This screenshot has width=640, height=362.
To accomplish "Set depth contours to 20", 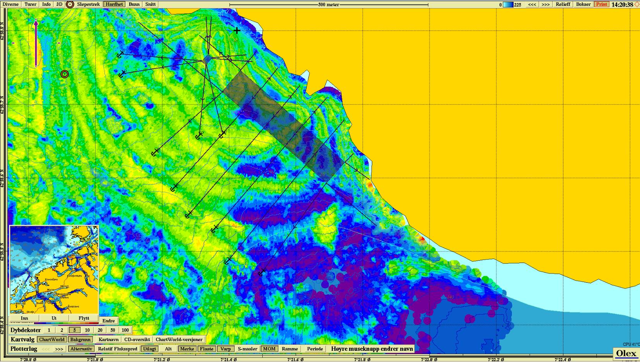I will tap(100, 330).
